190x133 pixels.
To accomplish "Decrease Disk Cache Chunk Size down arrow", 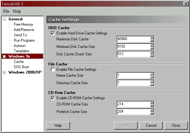I will 152,56.
